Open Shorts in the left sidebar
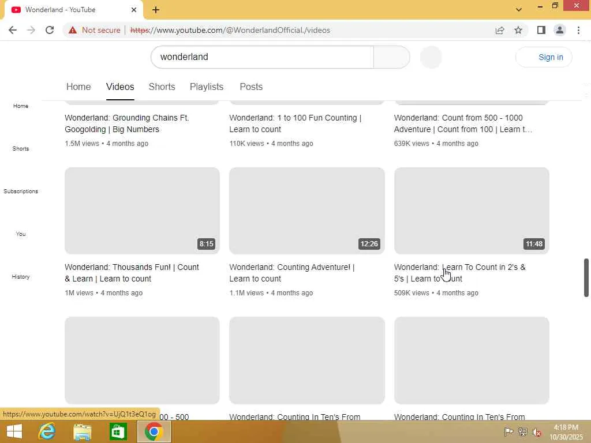Viewport: 591px width, 443px height. point(21,148)
